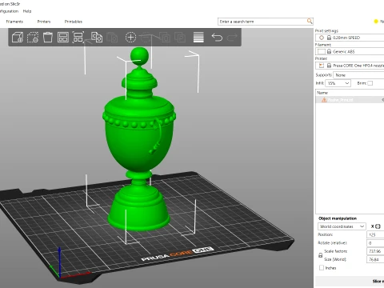Image resolution: width=384 pixels, height=288 pixels.
Task: Switch to the Printers tab
Action: 44,22
